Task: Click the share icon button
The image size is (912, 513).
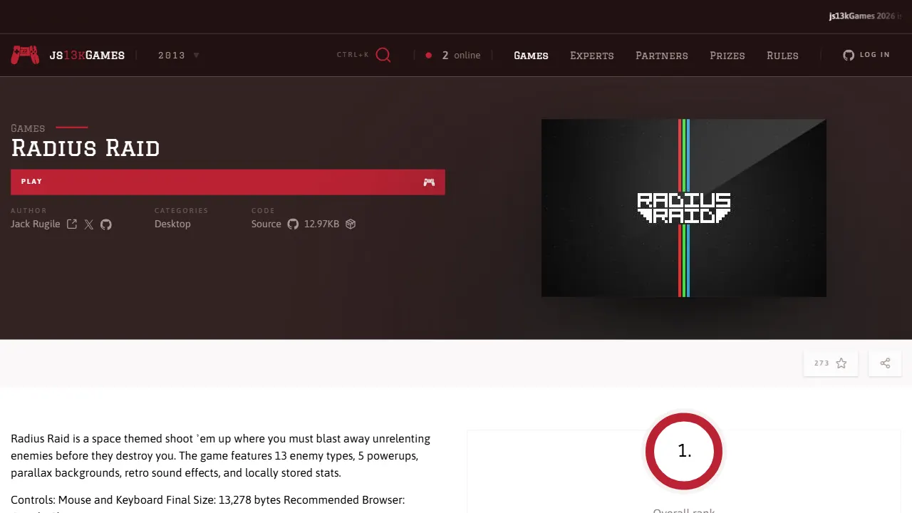Action: pos(885,363)
